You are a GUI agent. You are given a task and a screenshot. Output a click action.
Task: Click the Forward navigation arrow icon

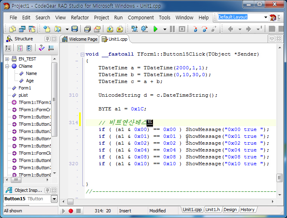click(249, 29)
